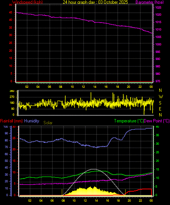Click the '24 hour graph day : 03 October 2025' title
Screen dimensions: 170x205
[x=95, y=2]
